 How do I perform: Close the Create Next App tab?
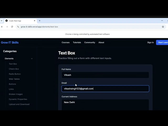coord(34,21)
